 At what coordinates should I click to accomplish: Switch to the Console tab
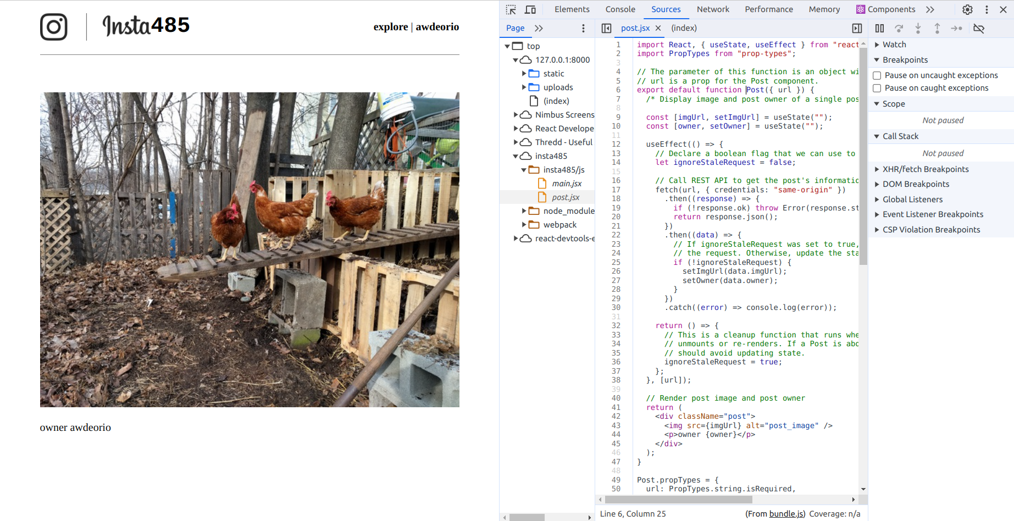click(620, 9)
